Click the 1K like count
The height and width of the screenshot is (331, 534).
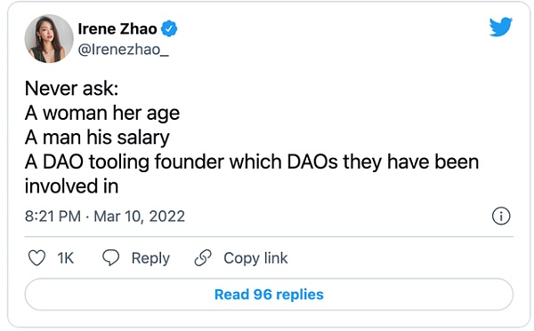point(65,258)
